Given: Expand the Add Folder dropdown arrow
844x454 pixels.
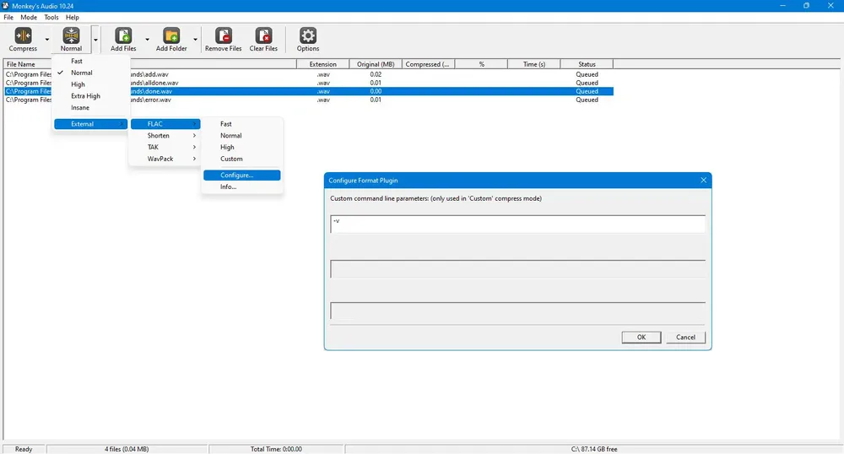Looking at the screenshot, I should tap(195, 40).
